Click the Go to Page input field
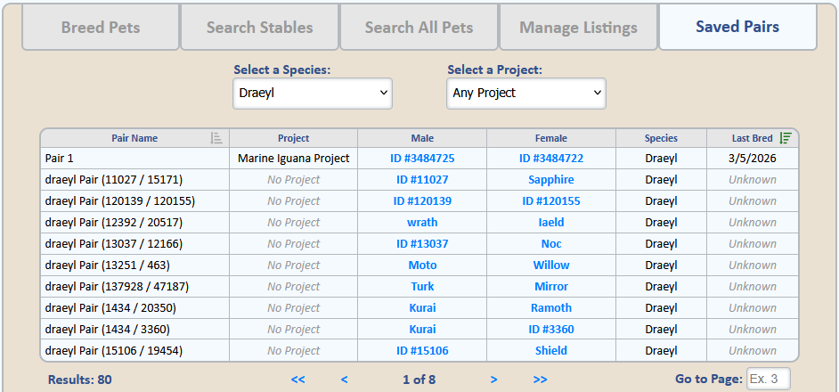 (x=768, y=380)
